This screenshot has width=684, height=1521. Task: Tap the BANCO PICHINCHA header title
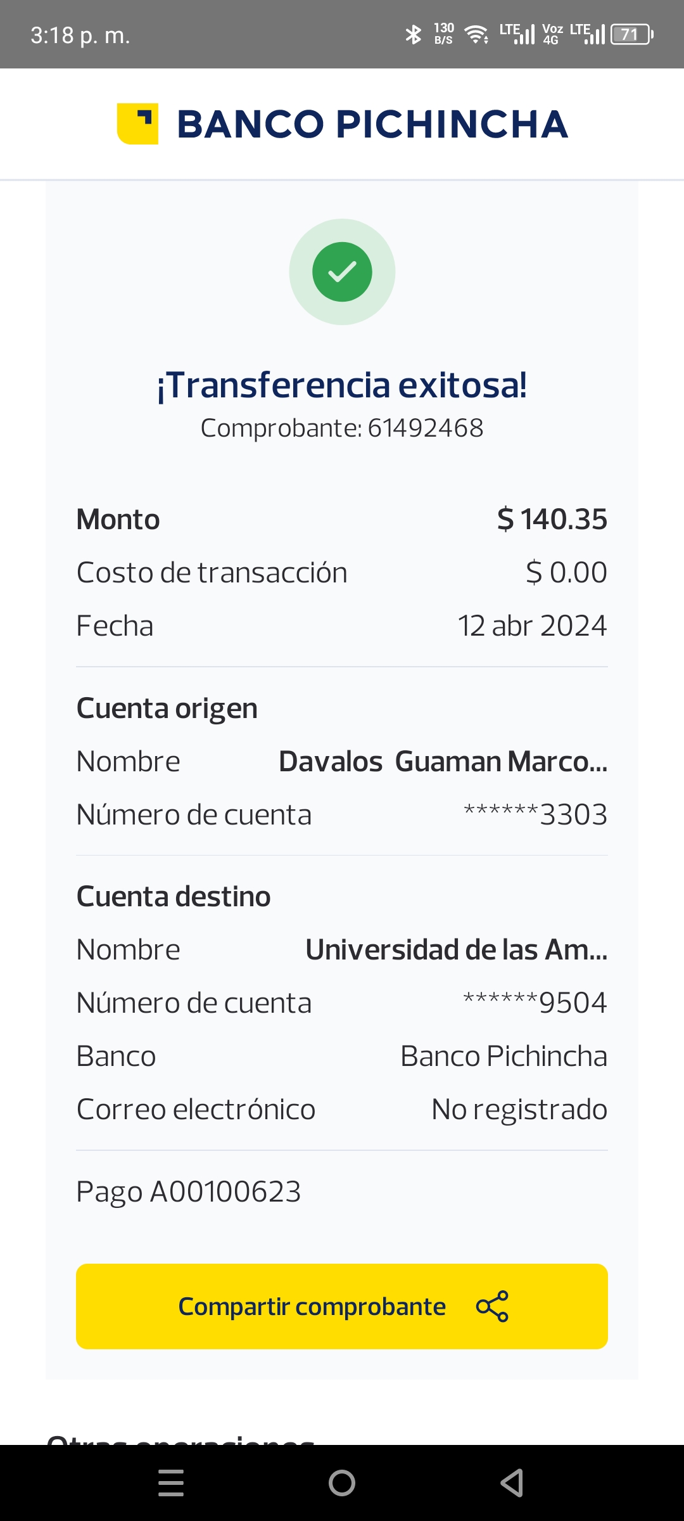(372, 124)
